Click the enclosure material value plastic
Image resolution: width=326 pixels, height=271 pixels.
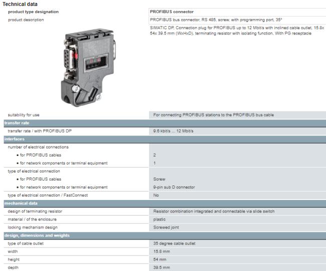(x=159, y=219)
